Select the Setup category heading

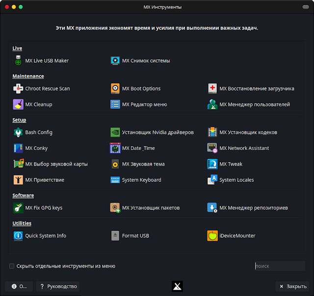point(19,120)
